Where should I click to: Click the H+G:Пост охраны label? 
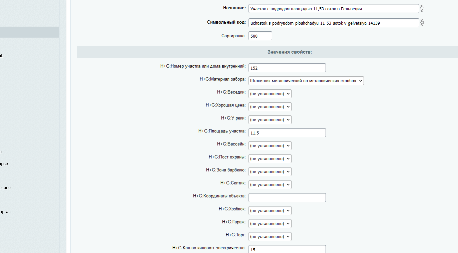227,157
